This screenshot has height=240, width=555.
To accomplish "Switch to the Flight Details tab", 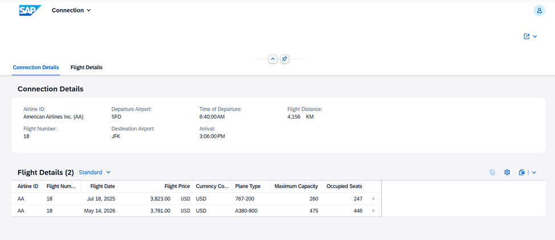I will pos(87,68).
